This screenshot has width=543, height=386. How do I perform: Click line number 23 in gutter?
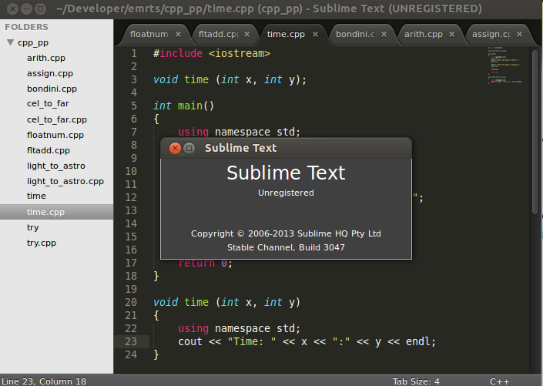(x=131, y=341)
